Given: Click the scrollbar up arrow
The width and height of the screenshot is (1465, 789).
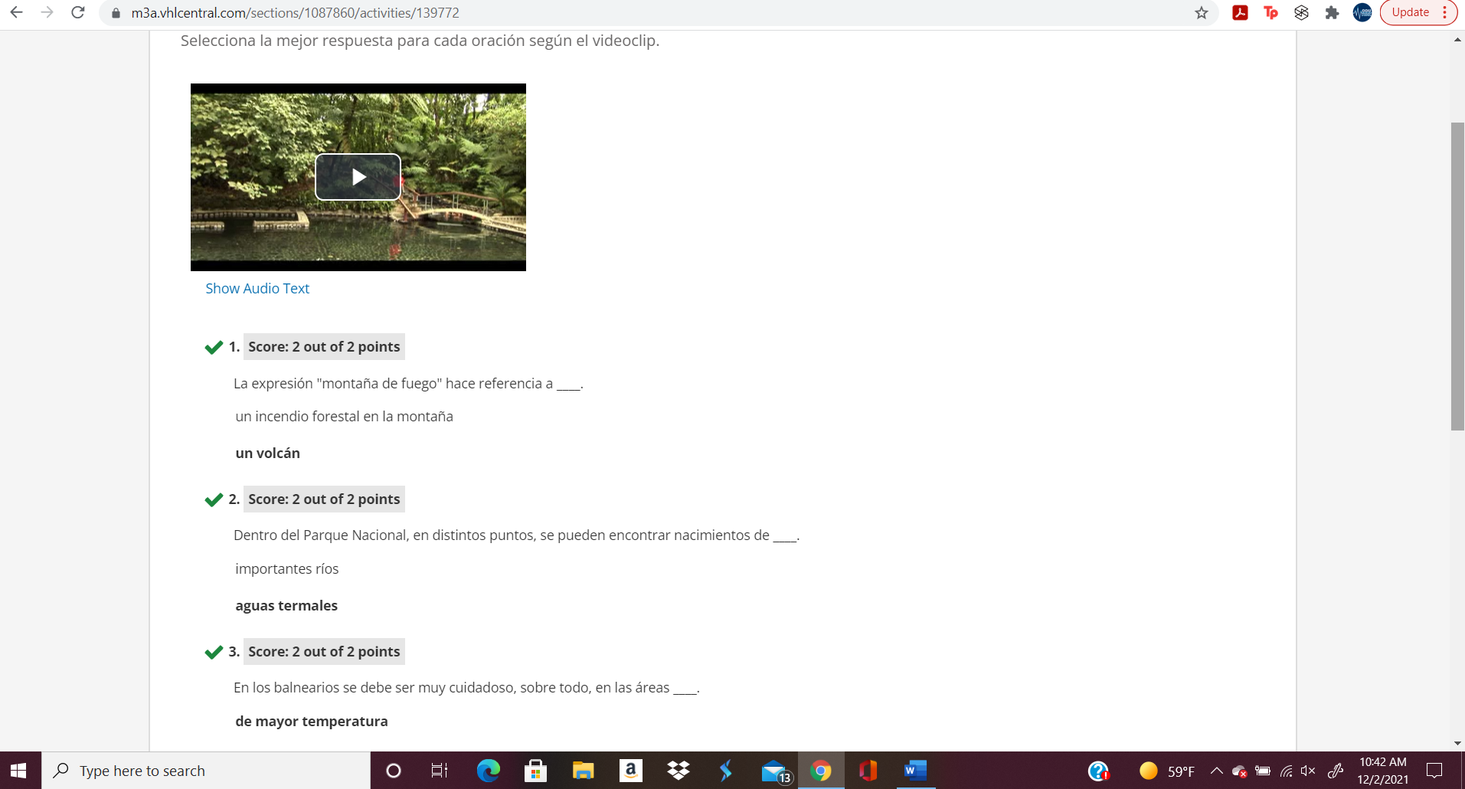Looking at the screenshot, I should [x=1457, y=40].
